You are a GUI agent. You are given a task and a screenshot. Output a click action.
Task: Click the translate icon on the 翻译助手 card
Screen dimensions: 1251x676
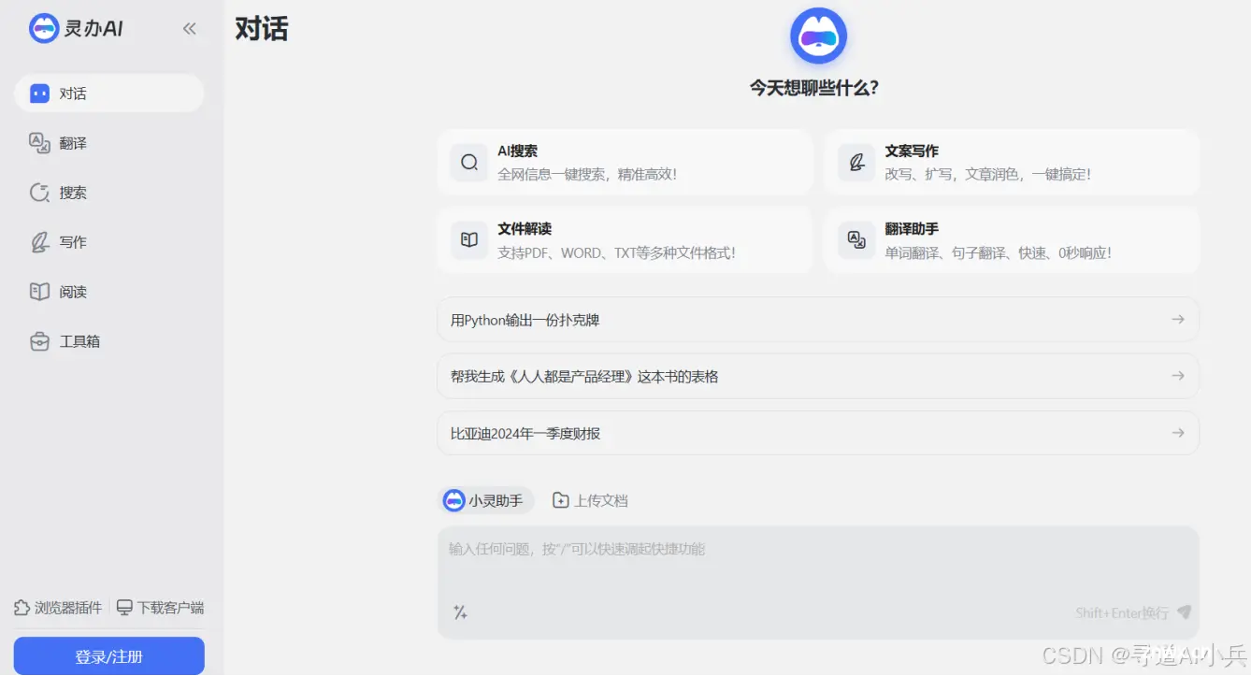tap(856, 240)
